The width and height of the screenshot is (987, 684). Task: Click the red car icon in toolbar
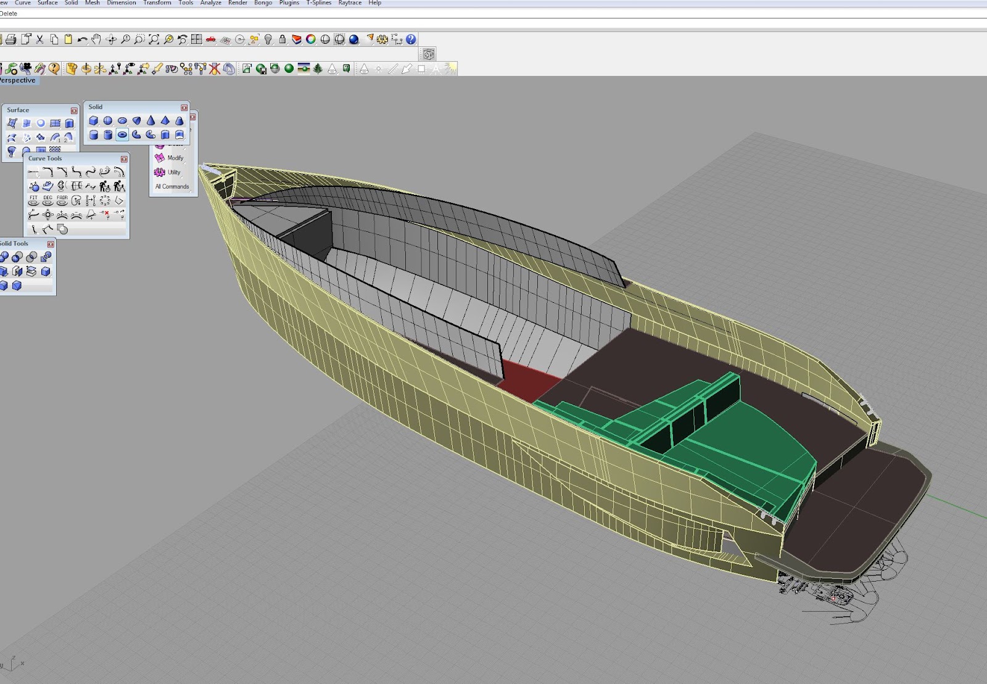tap(211, 39)
